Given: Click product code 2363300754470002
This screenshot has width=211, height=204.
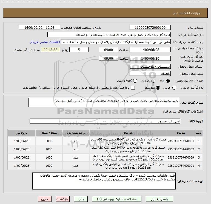Looking at the screenshot, I should click(x=181, y=149).
